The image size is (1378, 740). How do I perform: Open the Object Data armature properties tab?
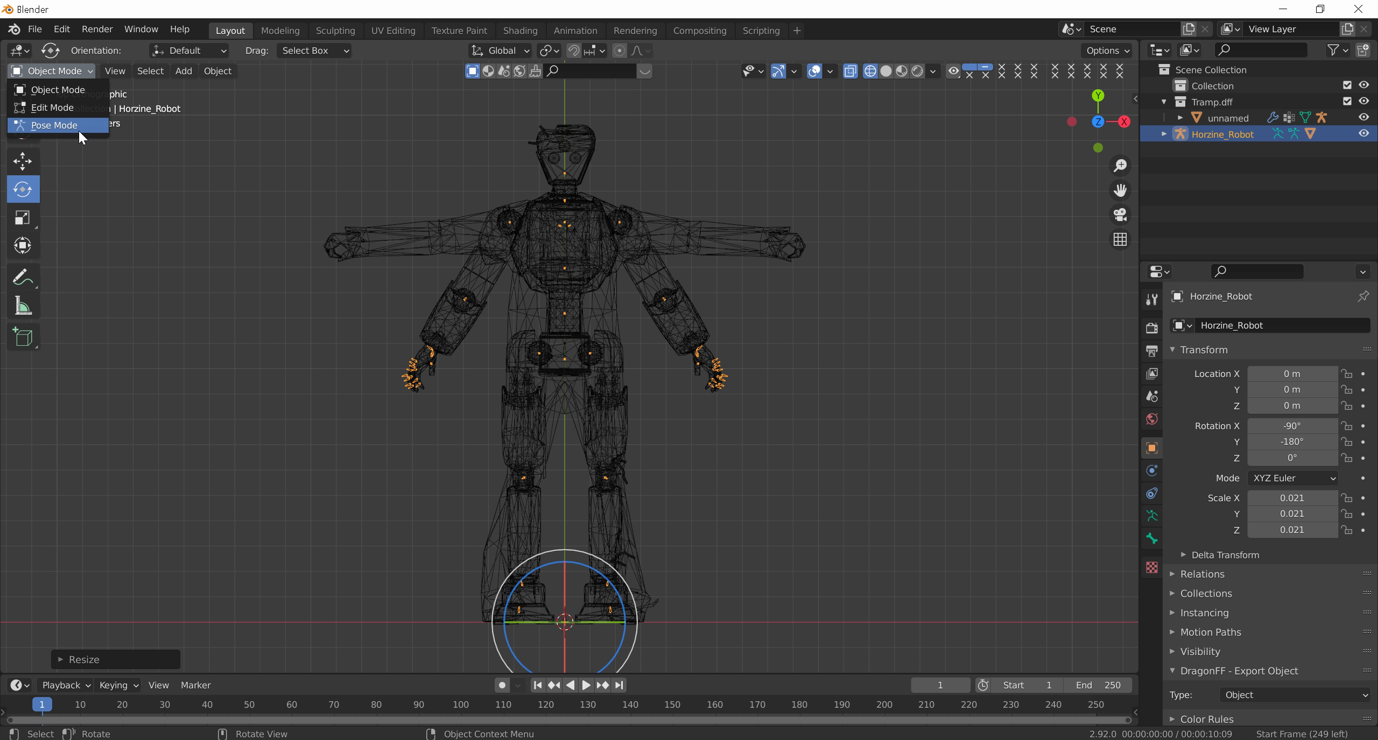click(x=1152, y=516)
